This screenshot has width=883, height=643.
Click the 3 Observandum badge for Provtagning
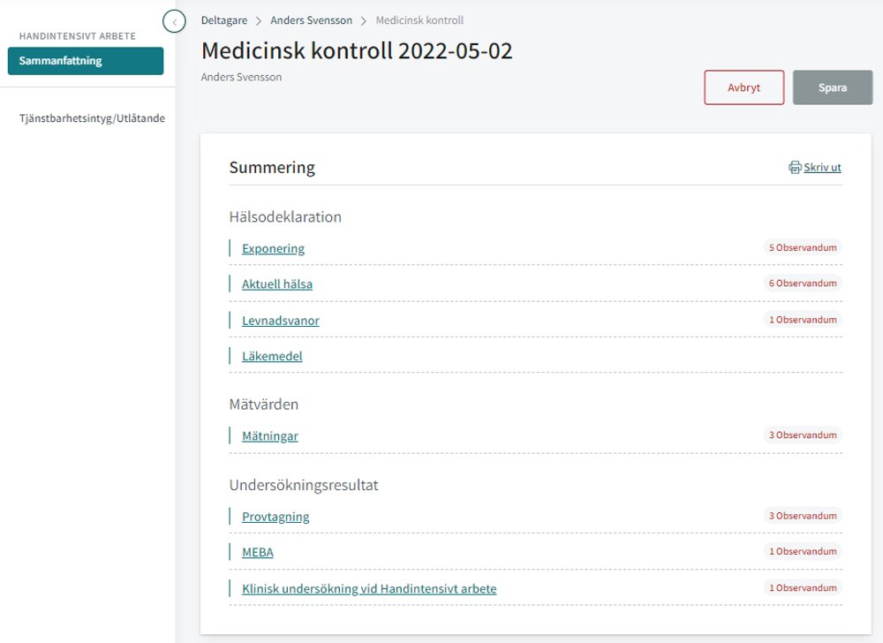tap(803, 516)
